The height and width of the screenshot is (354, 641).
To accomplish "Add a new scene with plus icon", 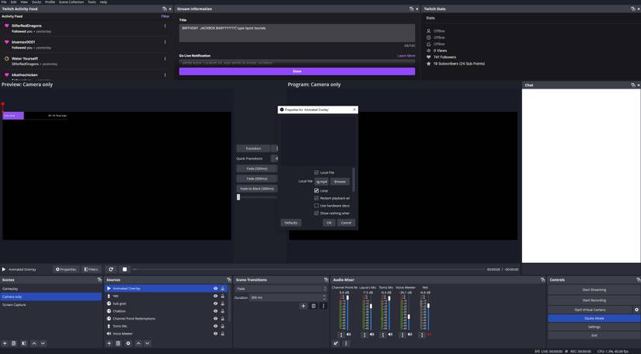I will point(5,343).
